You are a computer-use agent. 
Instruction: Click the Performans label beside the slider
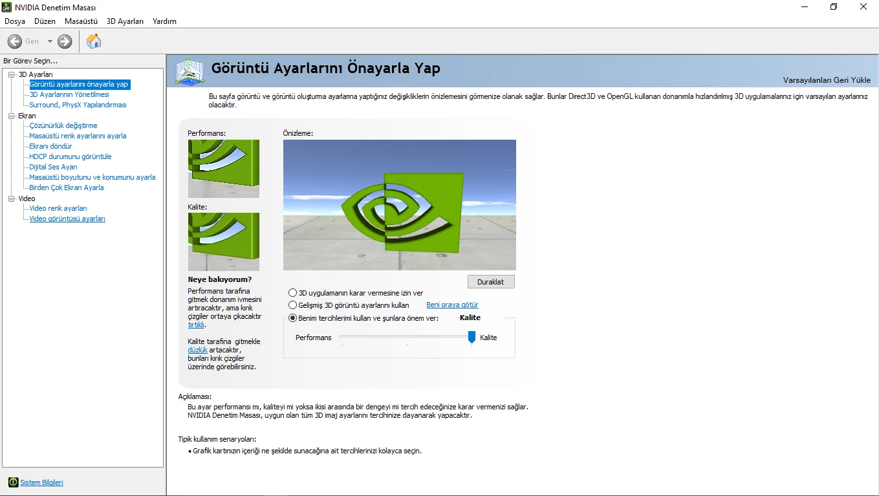[314, 338]
